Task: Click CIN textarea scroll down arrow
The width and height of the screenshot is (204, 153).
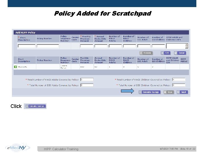Action: coord(187,47)
